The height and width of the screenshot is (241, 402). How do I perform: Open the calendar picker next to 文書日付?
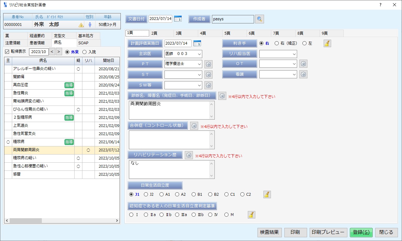click(178, 19)
